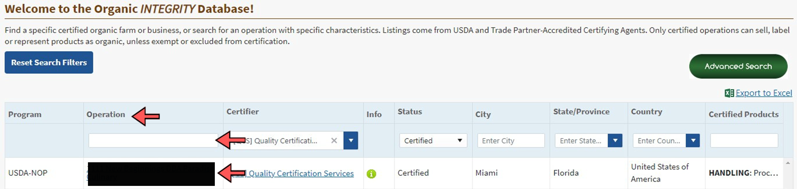Open the State/Province dropdown arrow
The height and width of the screenshot is (189, 797).
615,141
